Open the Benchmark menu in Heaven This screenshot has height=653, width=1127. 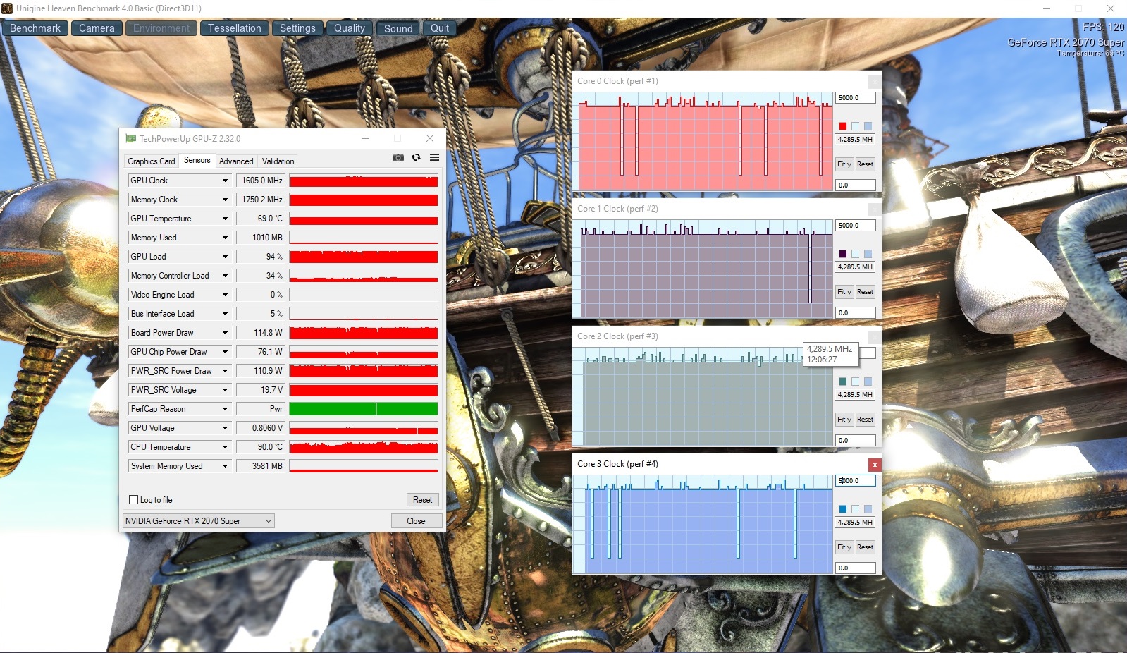(x=35, y=28)
